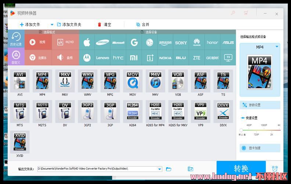Screen dimensions: 291x184
Task: Select WMV output format
Action: [87, 81]
